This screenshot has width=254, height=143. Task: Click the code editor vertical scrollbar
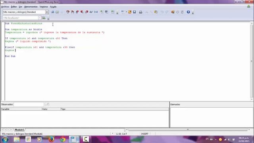coord(252,61)
